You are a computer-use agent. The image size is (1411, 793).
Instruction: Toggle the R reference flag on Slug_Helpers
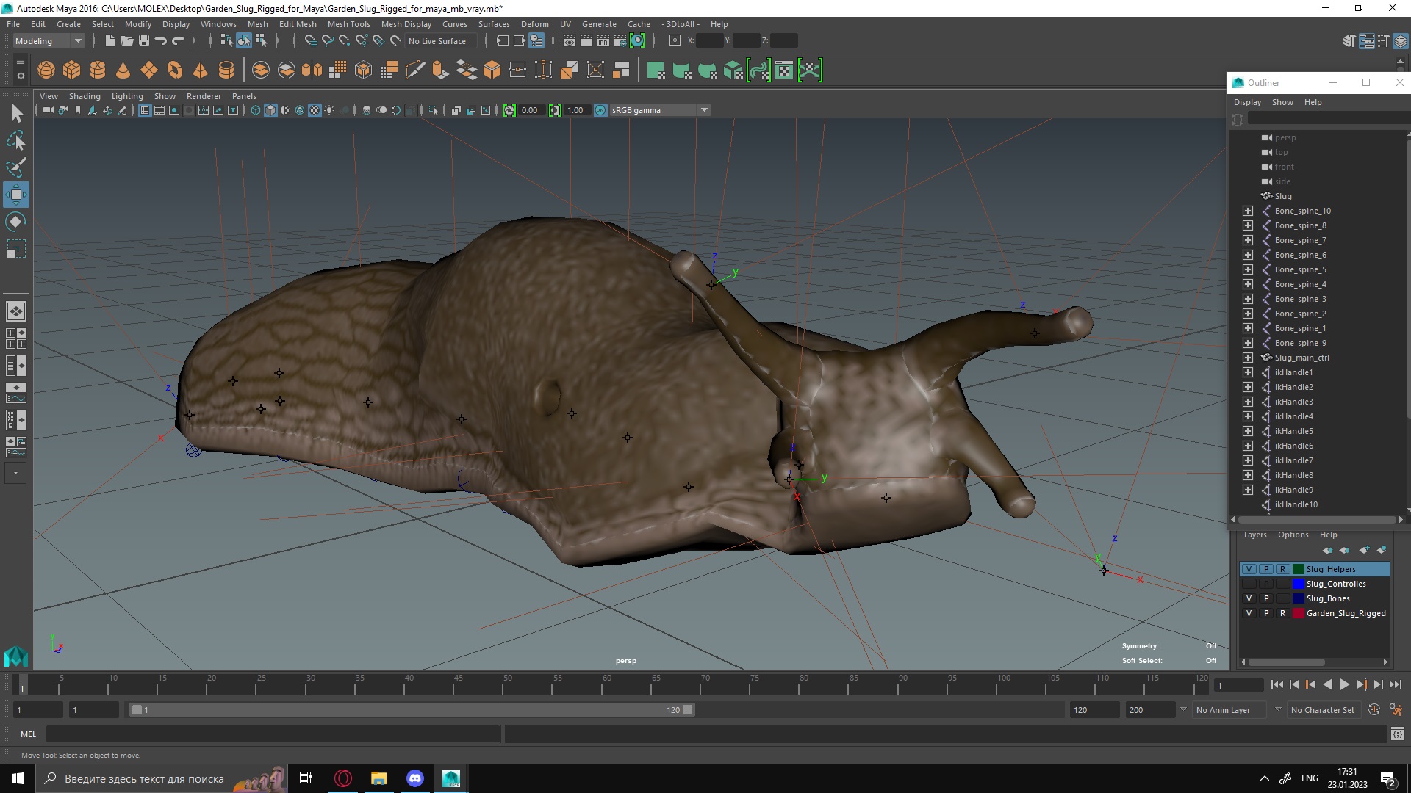tap(1282, 569)
